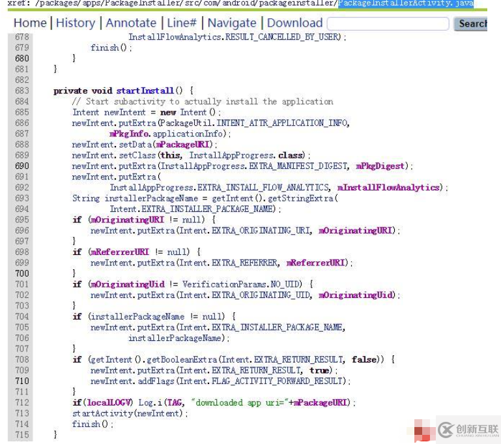This screenshot has height=444, width=501.
Task: Click mReferrerURI argument on line 699
Action: [x=316, y=263]
